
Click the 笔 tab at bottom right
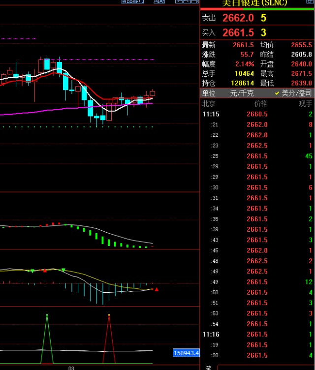(208, 367)
